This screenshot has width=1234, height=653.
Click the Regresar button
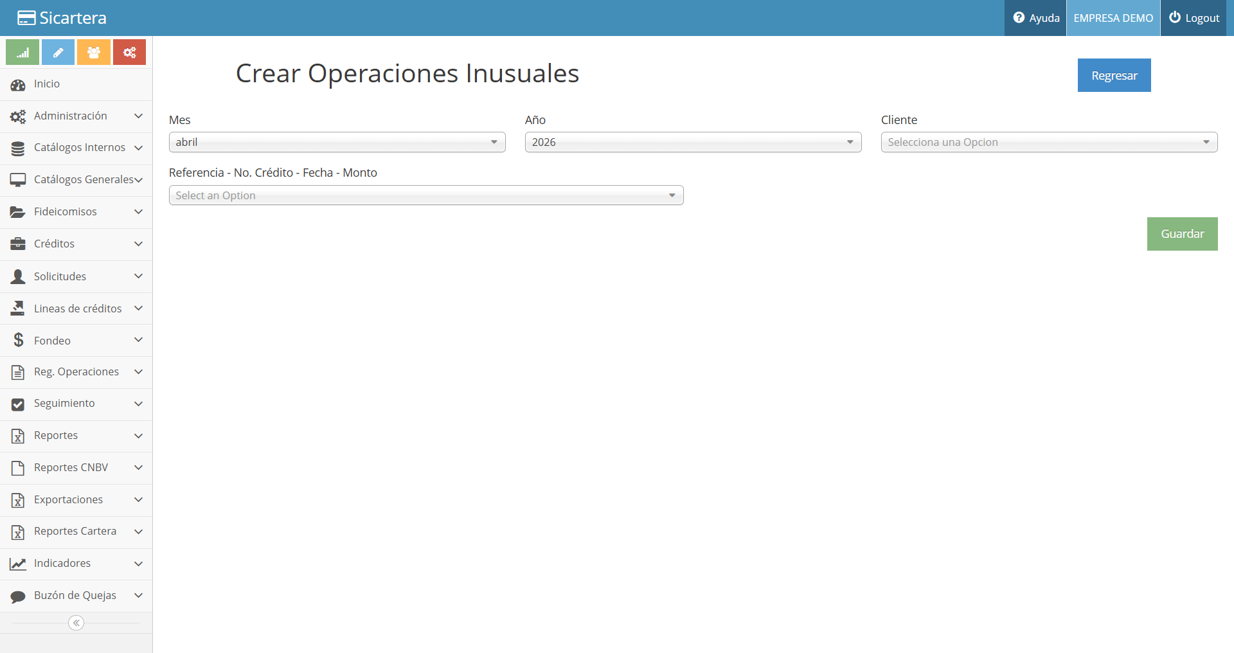pos(1114,75)
